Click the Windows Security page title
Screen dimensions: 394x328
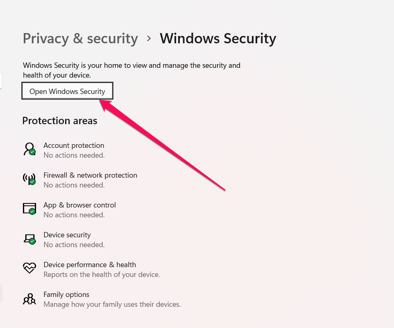[x=218, y=38]
